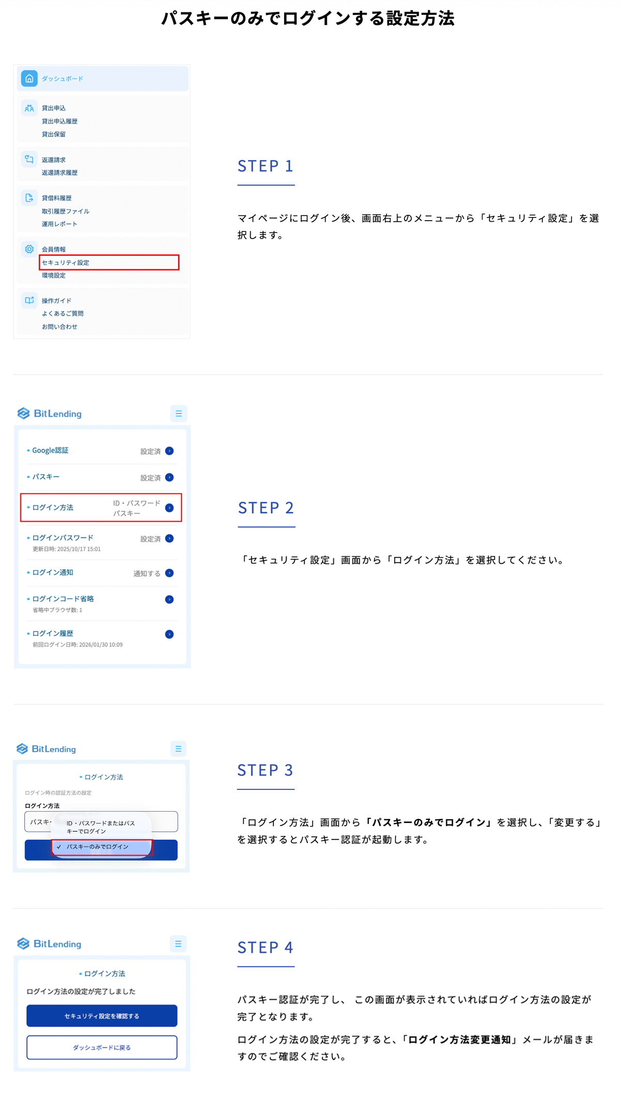Open the パスキー settings row
The width and height of the screenshot is (620, 1102).
[101, 477]
